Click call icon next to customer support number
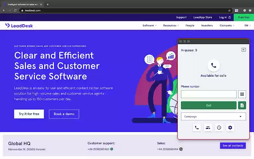Image resolution: width=254 pixels, height=159 pixels. [x=112, y=149]
